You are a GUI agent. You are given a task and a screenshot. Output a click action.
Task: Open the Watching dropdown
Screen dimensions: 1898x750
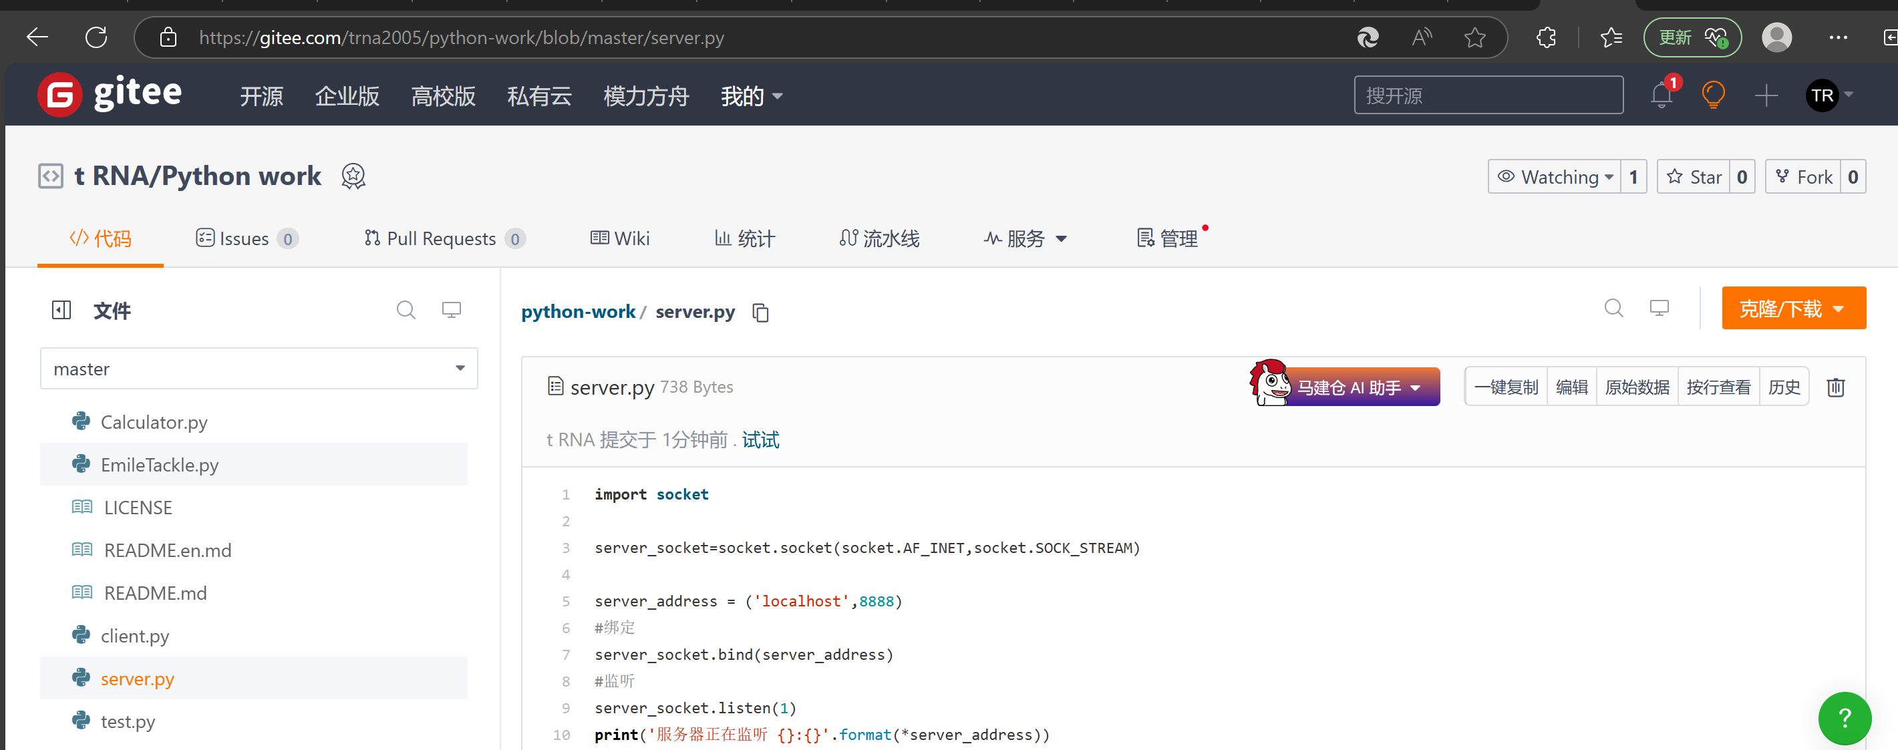[x=1555, y=177]
